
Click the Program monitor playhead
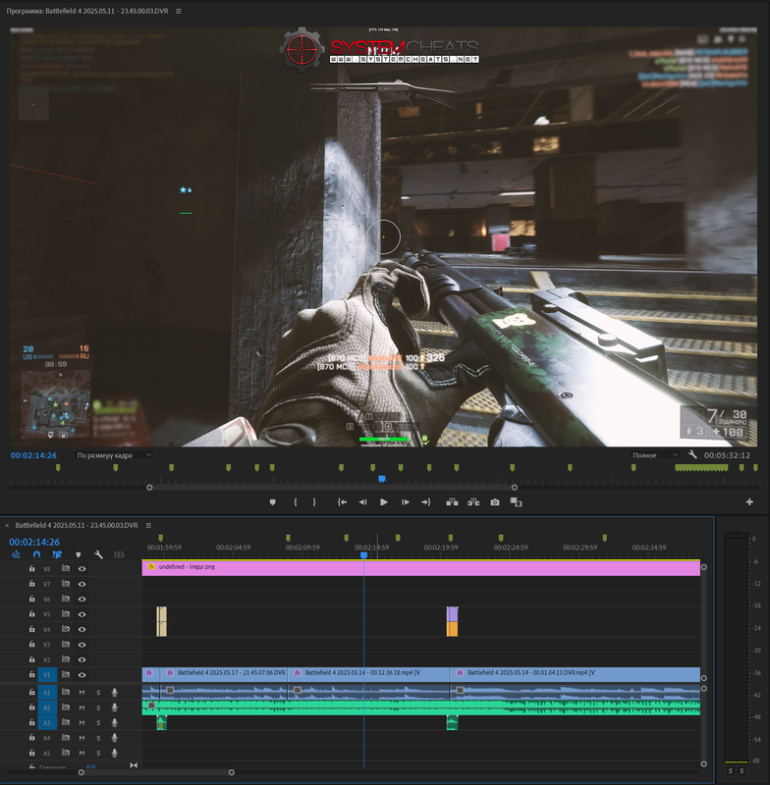click(x=382, y=479)
